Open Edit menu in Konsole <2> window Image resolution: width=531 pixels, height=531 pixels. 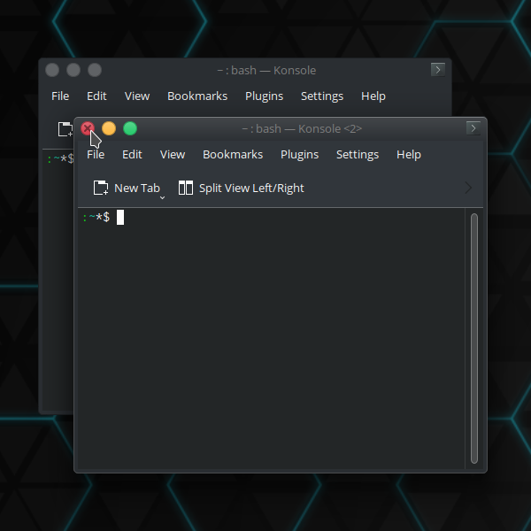132,154
